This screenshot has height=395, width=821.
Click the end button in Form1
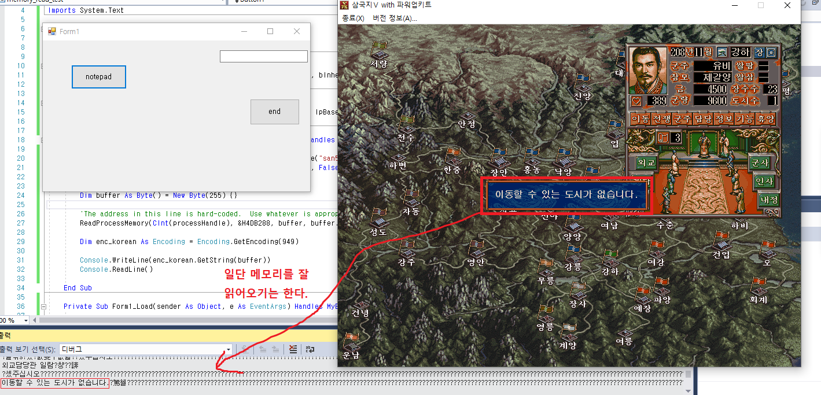tap(275, 112)
